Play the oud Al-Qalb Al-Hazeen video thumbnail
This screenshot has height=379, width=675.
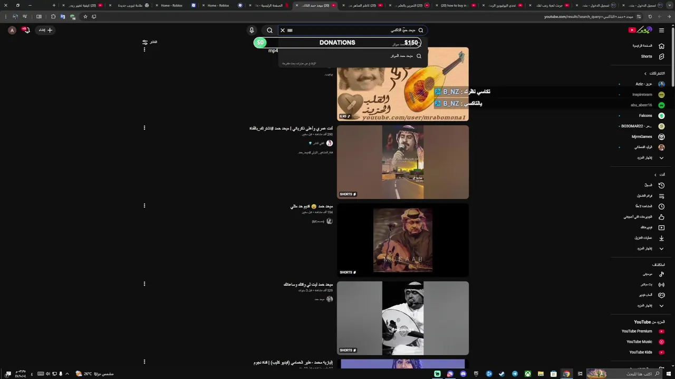pyautogui.click(x=403, y=84)
